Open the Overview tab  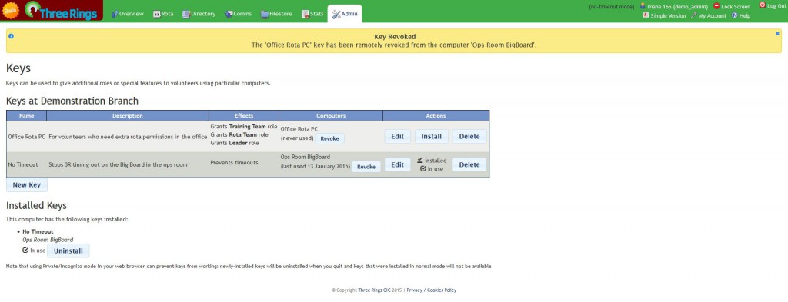point(127,14)
